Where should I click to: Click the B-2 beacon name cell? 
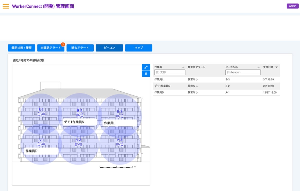click(228, 86)
